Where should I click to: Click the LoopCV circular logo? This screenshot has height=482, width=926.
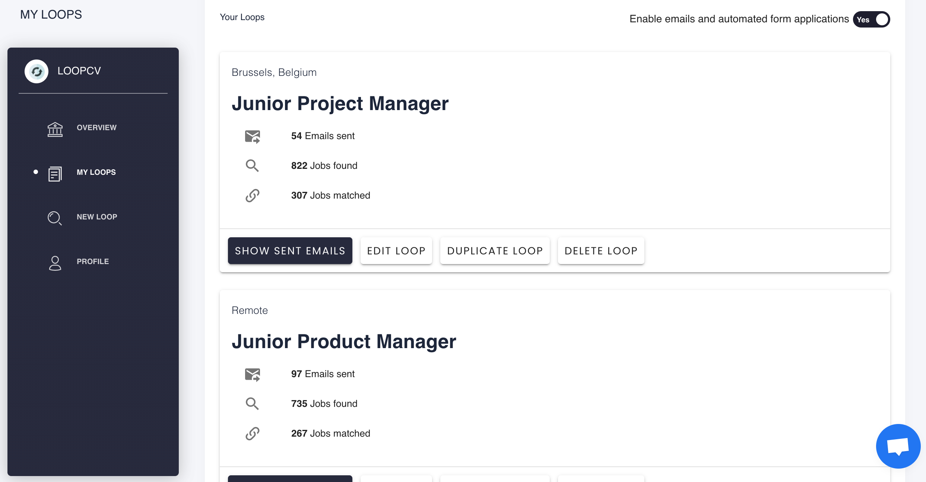tap(36, 71)
